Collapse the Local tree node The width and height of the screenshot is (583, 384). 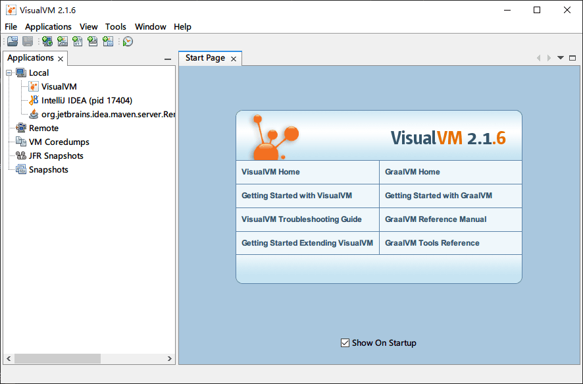coord(9,73)
